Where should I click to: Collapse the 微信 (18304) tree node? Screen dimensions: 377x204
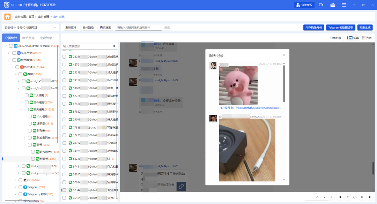[15, 74]
